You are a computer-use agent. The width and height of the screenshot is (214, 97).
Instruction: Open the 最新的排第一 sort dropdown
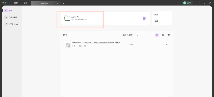pyautogui.click(x=130, y=35)
